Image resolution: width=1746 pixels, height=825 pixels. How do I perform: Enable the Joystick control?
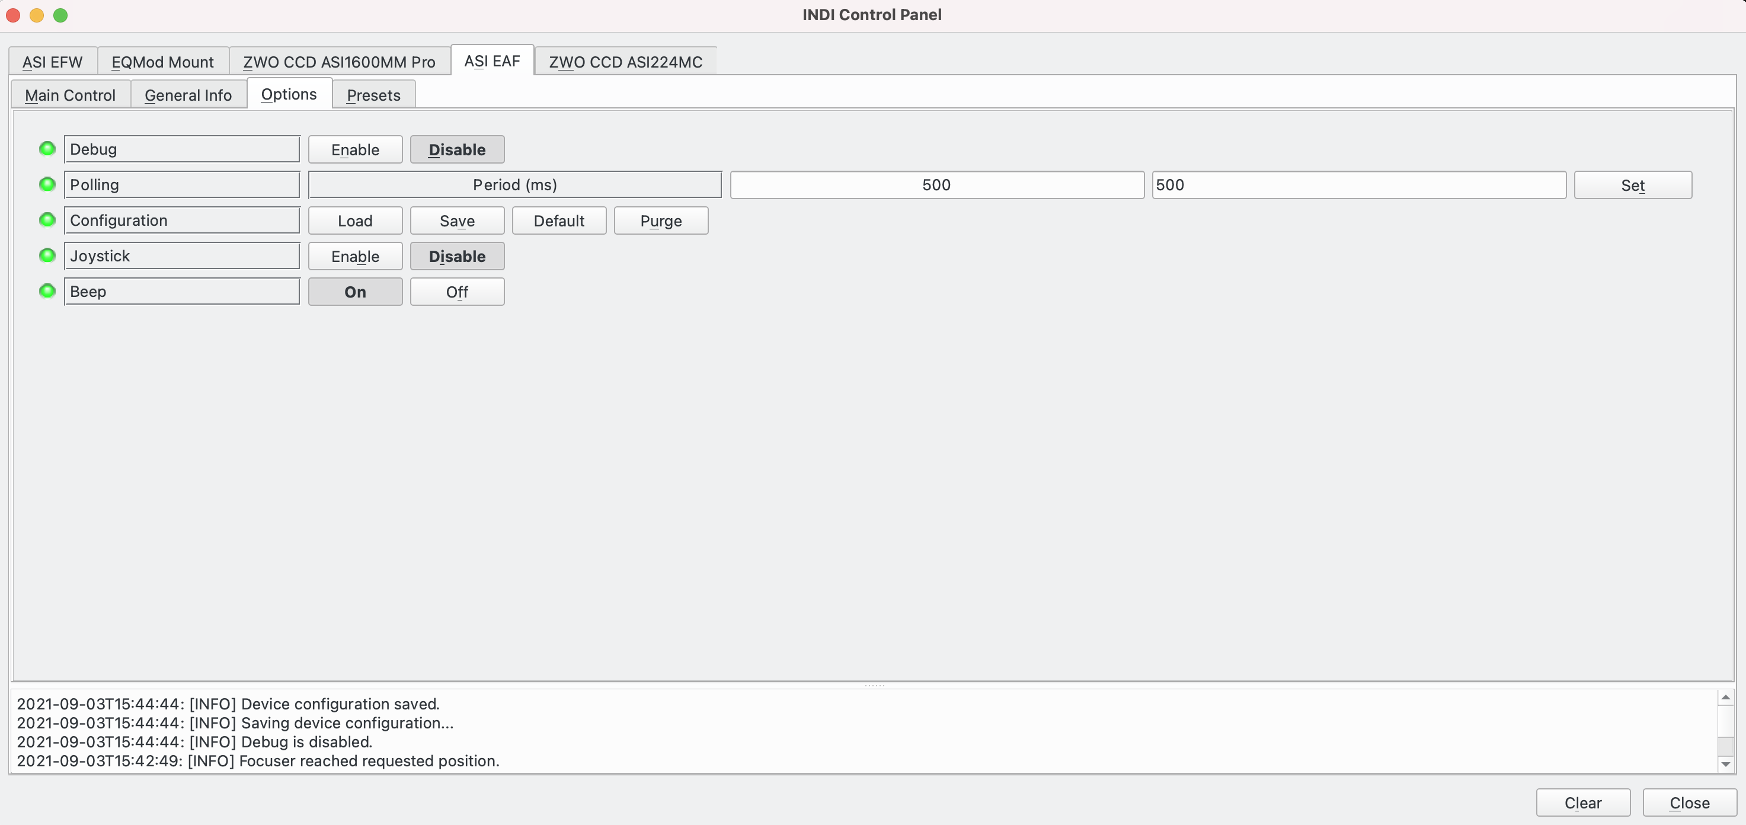pos(355,255)
